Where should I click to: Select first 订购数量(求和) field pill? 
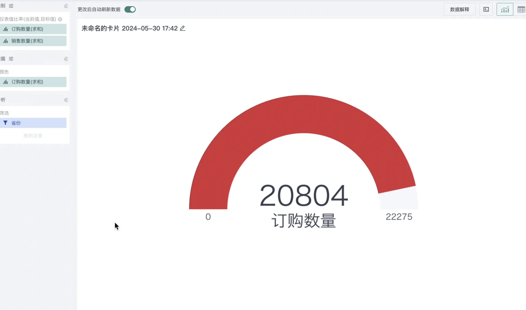tap(33, 29)
